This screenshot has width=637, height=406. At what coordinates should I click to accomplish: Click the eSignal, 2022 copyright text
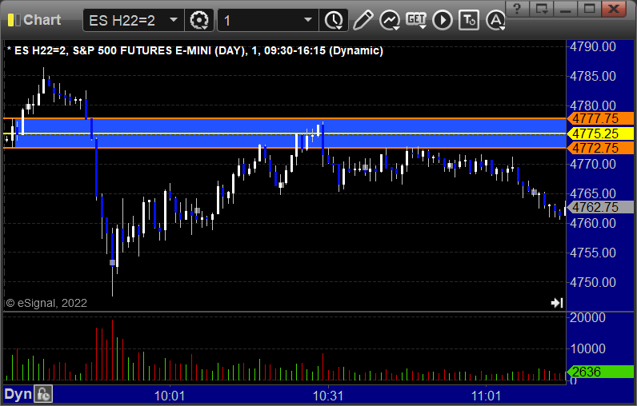click(x=46, y=303)
